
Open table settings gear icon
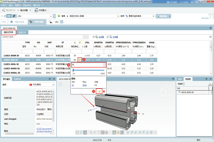coord(210,37)
